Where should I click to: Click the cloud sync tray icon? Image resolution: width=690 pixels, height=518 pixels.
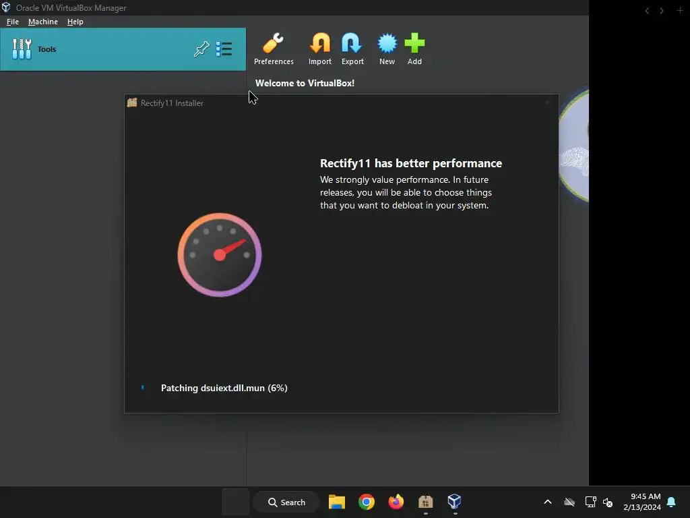[569, 502]
